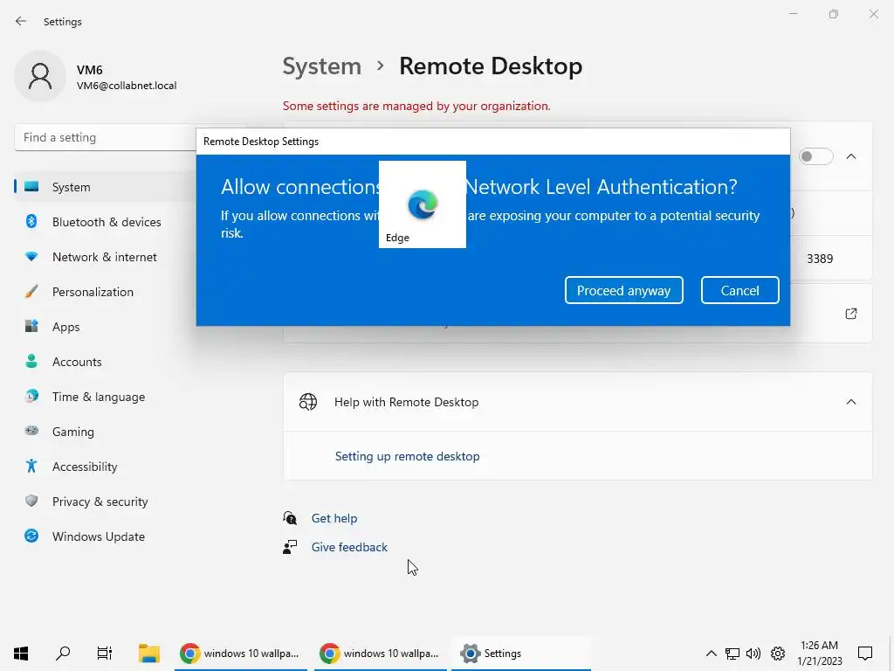Open the Windows Start menu
This screenshot has height=671, width=894.
(21, 653)
